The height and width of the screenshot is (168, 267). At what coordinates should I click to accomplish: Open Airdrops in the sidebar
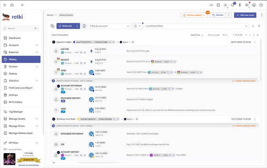tap(21, 95)
